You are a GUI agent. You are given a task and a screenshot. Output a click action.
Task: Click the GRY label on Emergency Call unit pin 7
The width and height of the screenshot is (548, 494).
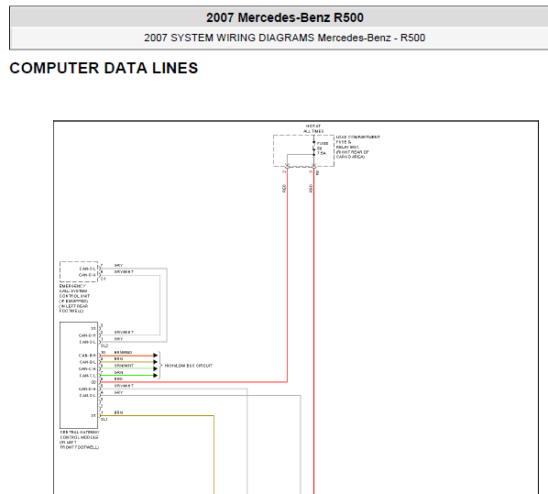pyautogui.click(x=118, y=266)
